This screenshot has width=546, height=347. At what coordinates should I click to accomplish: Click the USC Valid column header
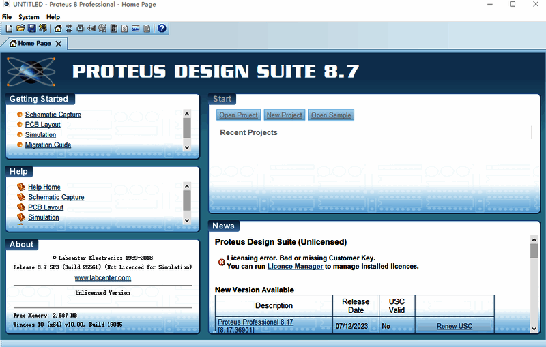click(x=397, y=306)
